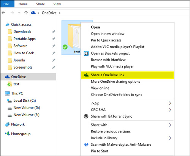Viewport: 190px width, 156px height.
Task: Select Network in navigation pane
Action: pyautogui.click(x=18, y=124)
